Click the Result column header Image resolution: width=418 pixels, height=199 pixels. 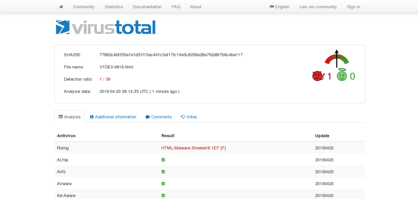(x=168, y=136)
